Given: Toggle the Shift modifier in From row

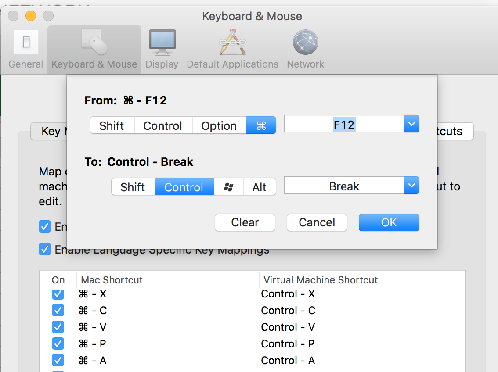Looking at the screenshot, I should (x=112, y=125).
